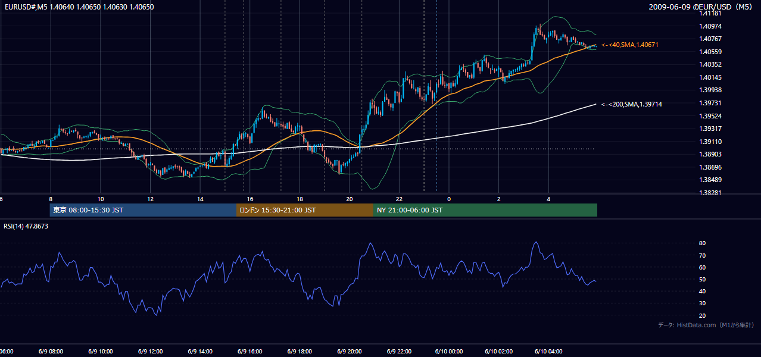Click the 1.38489 price axis label

[x=710, y=180]
